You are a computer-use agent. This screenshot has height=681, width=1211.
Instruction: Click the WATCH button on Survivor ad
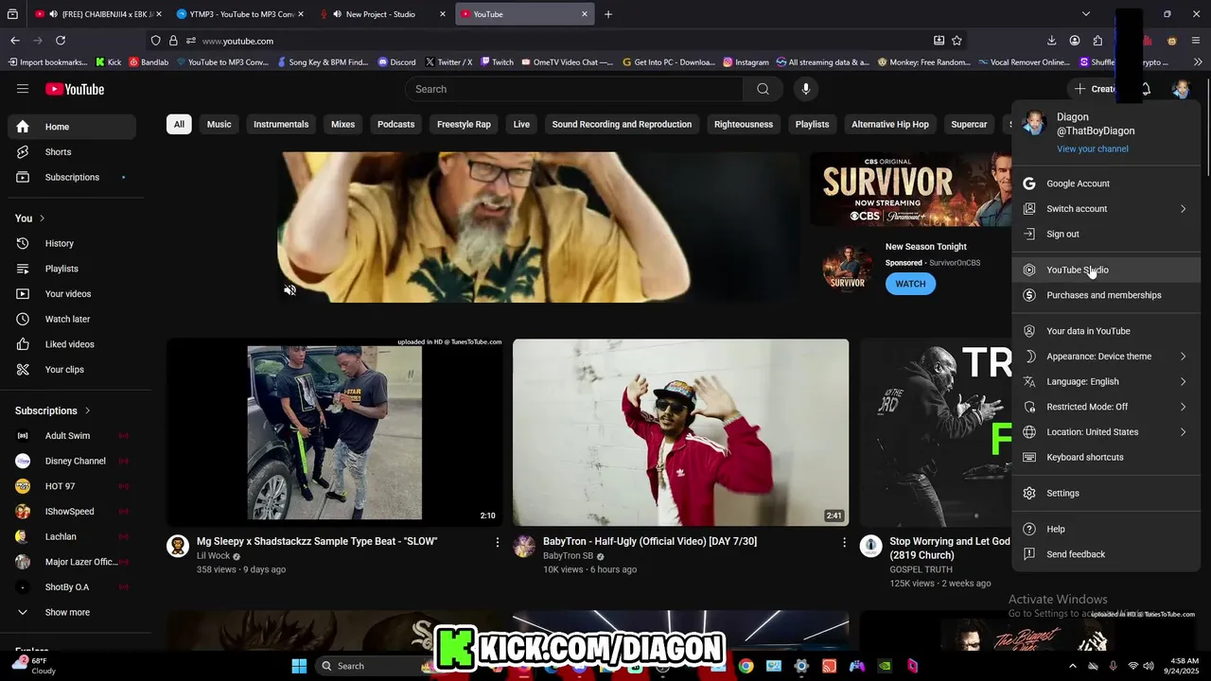click(910, 284)
